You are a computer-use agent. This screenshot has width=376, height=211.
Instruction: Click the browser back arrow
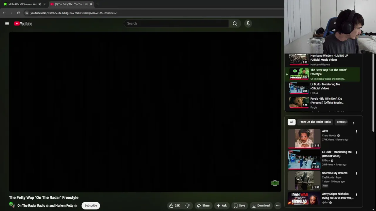click(4, 13)
